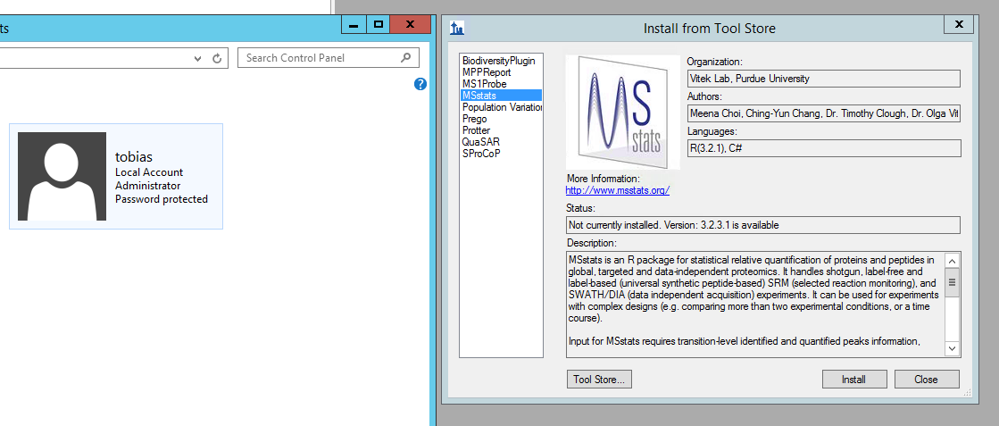Pick Protter from the tool list
Screen dimensions: 999x426
coord(477,130)
